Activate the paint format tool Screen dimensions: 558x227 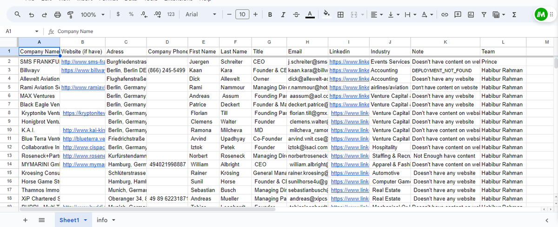71,14
